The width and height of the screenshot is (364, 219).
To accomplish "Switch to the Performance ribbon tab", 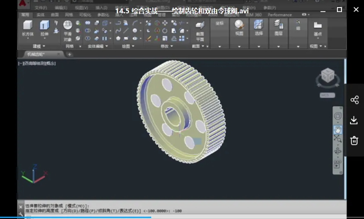I will (x=279, y=14).
